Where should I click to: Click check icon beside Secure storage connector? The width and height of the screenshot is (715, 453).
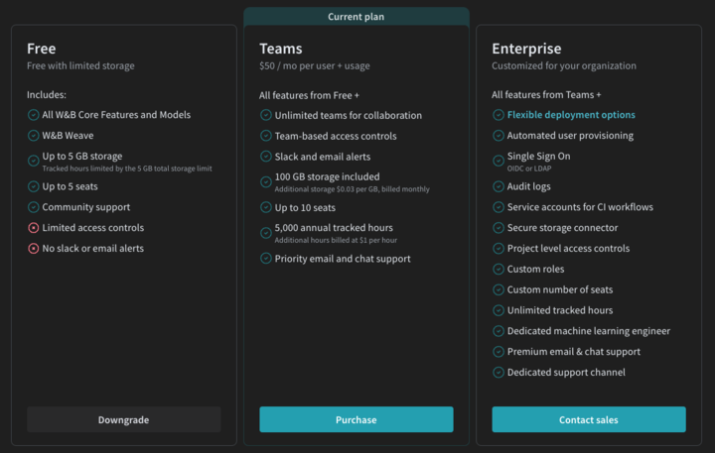click(x=499, y=228)
